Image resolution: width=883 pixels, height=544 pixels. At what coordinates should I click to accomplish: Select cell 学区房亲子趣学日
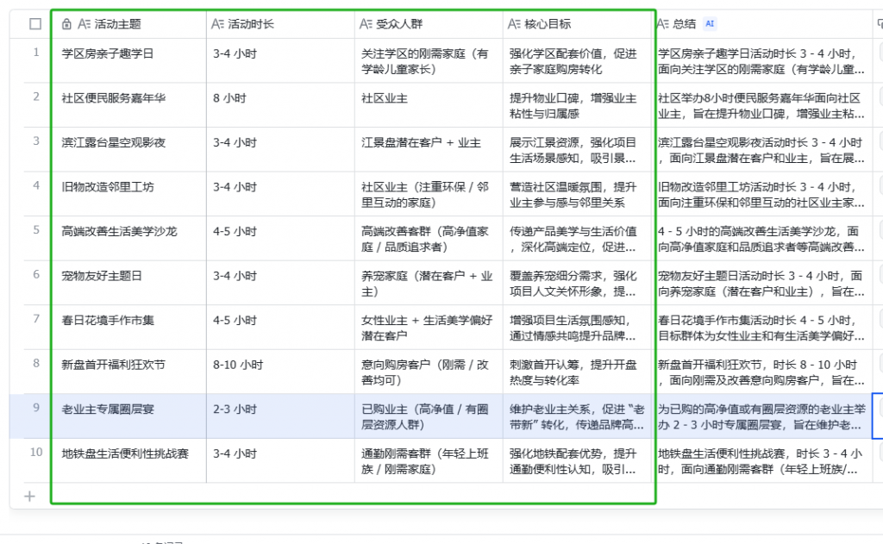coord(129,61)
